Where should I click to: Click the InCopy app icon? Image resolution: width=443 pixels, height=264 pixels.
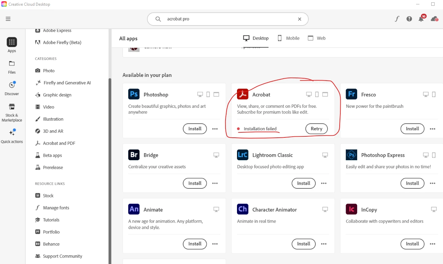[x=351, y=209]
